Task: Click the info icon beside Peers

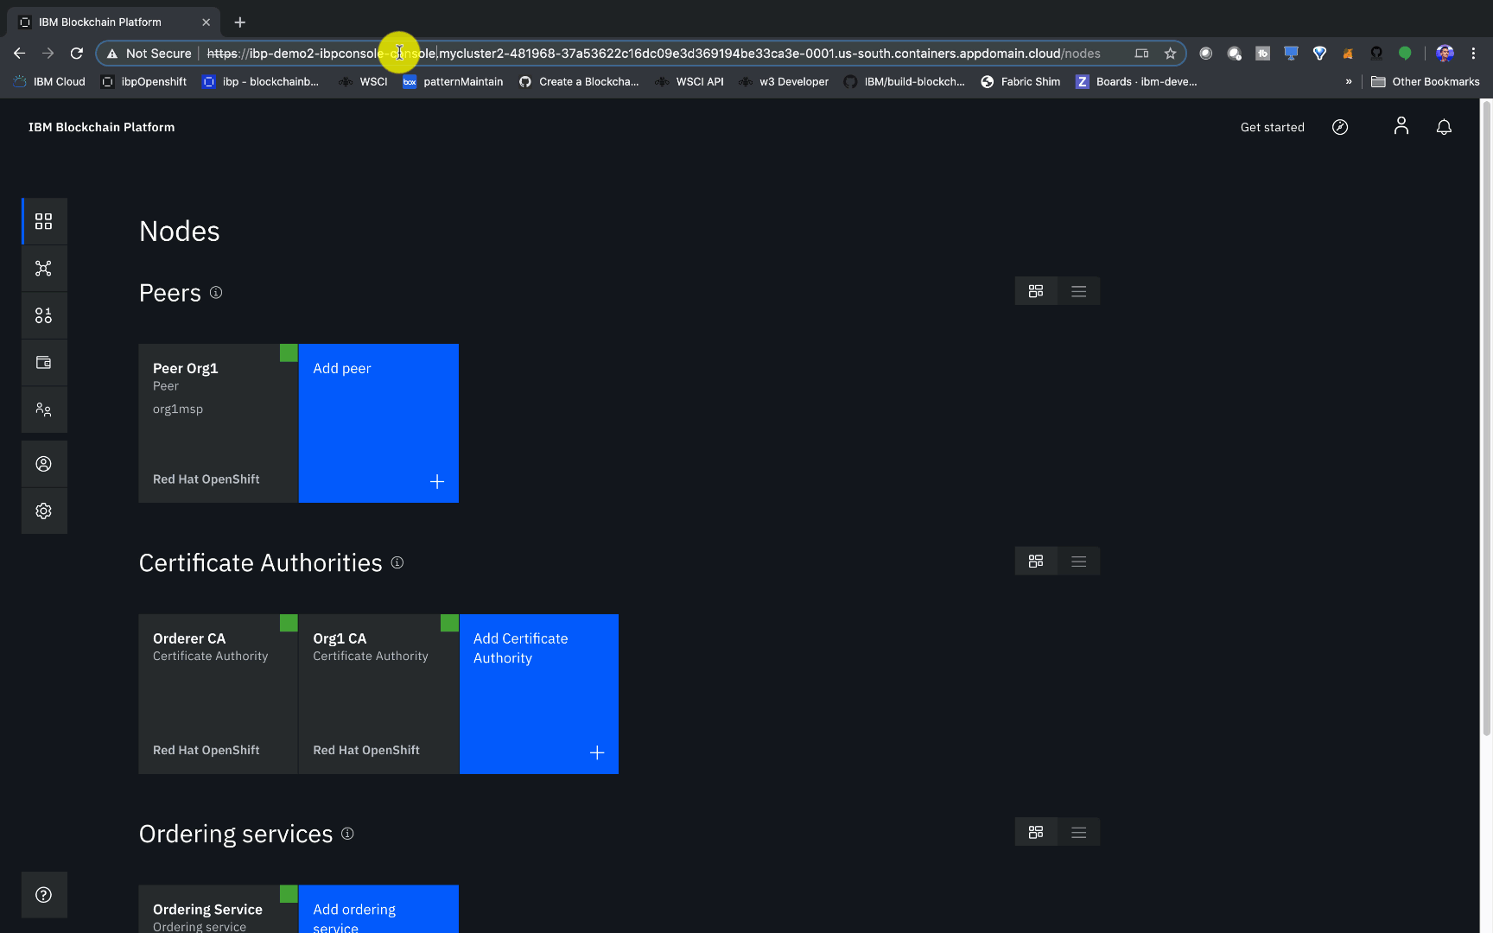Action: [216, 293]
